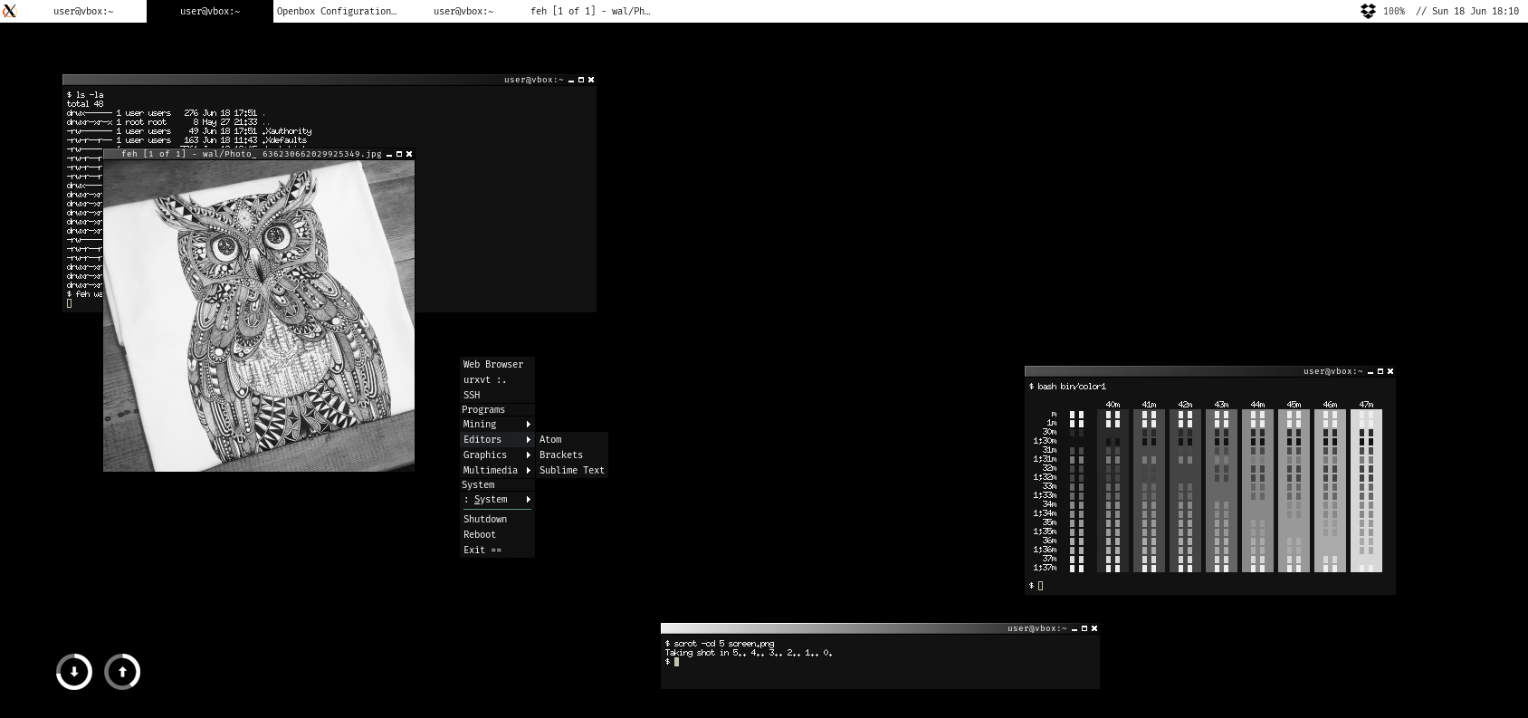Launch Sublime Text from the Editors submenu
The image size is (1528, 718).
572,470
